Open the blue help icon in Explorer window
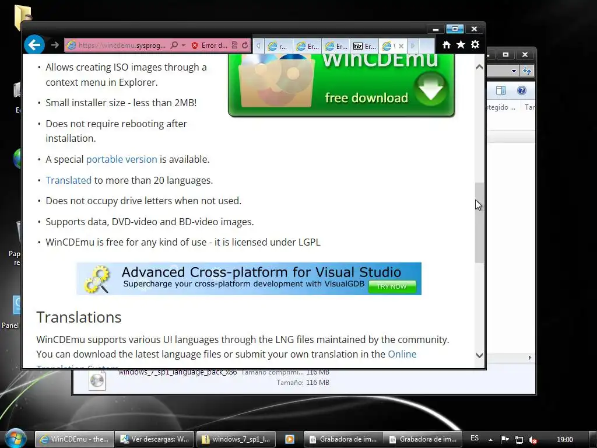 (522, 90)
